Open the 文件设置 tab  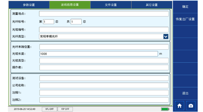tap(111, 5)
